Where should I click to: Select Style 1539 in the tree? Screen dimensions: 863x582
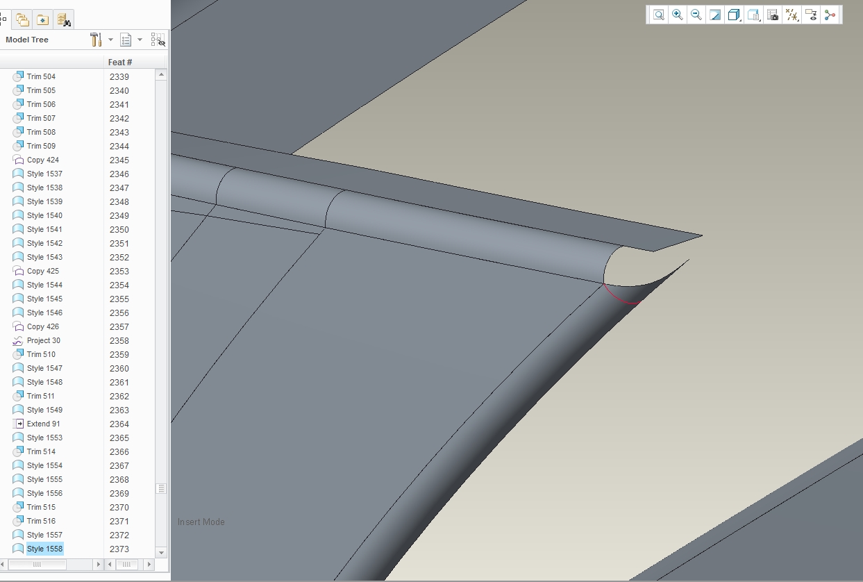click(44, 201)
